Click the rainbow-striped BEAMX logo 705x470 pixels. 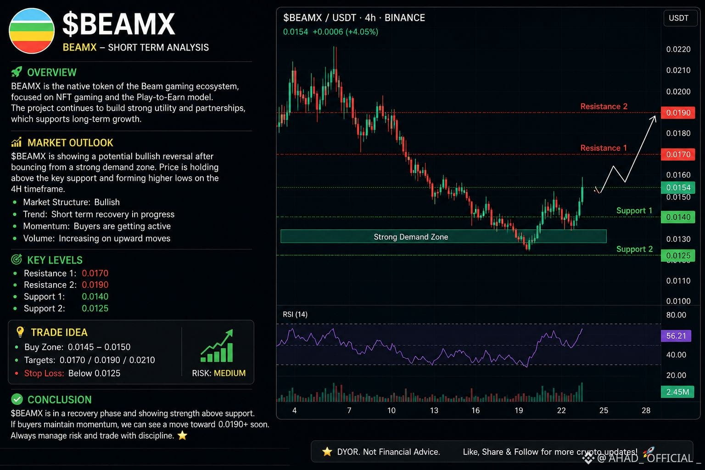[x=32, y=31]
